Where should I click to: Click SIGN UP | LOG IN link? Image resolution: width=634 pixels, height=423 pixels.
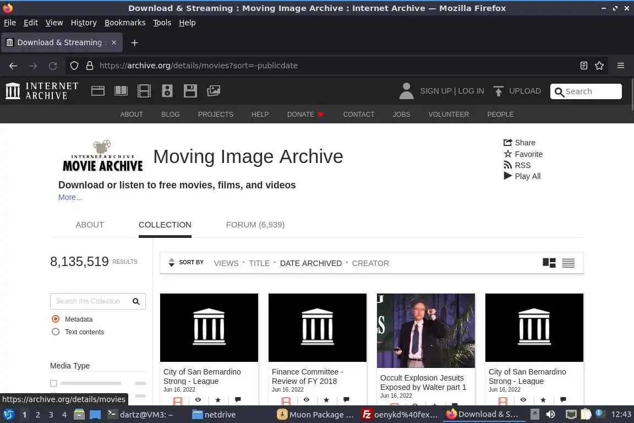click(452, 91)
